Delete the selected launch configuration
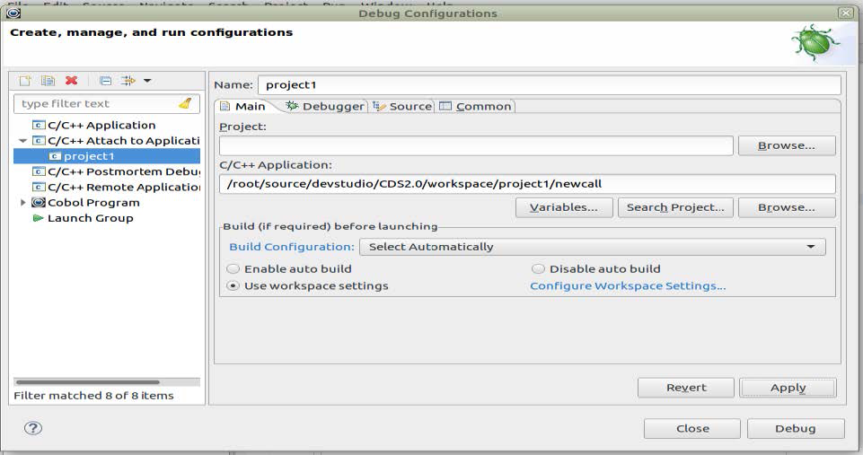This screenshot has width=863, height=455. tap(72, 81)
